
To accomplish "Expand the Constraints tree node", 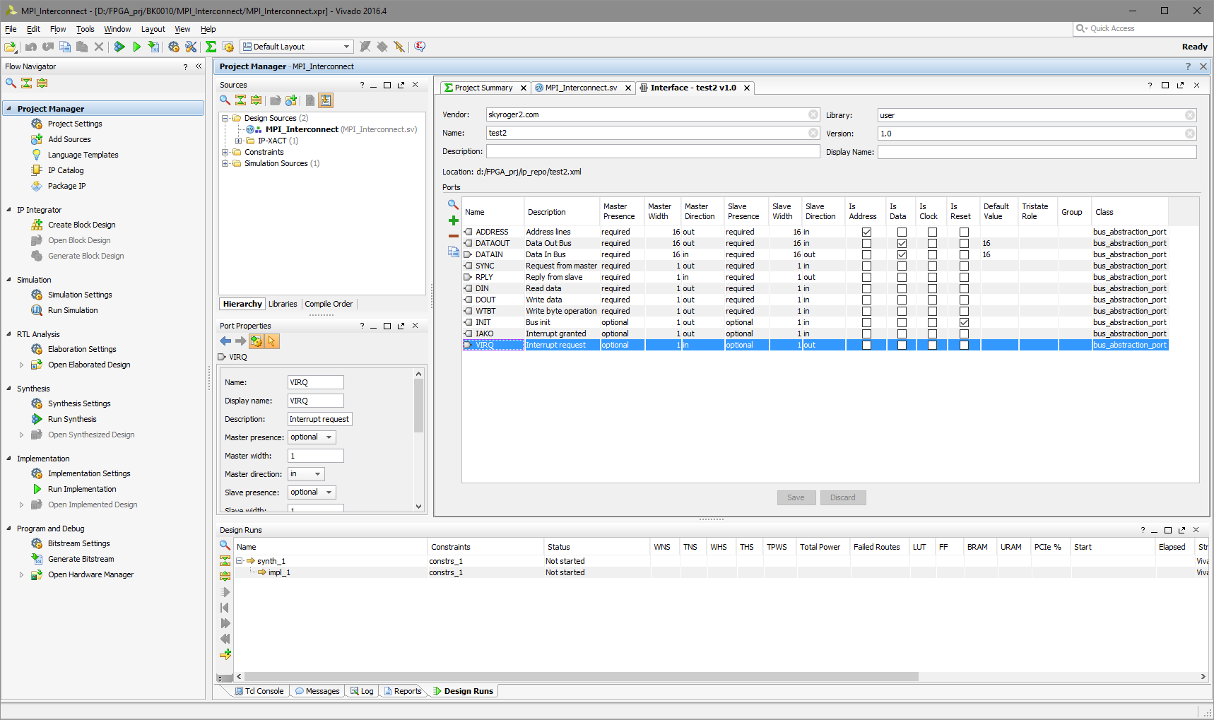I will [225, 152].
